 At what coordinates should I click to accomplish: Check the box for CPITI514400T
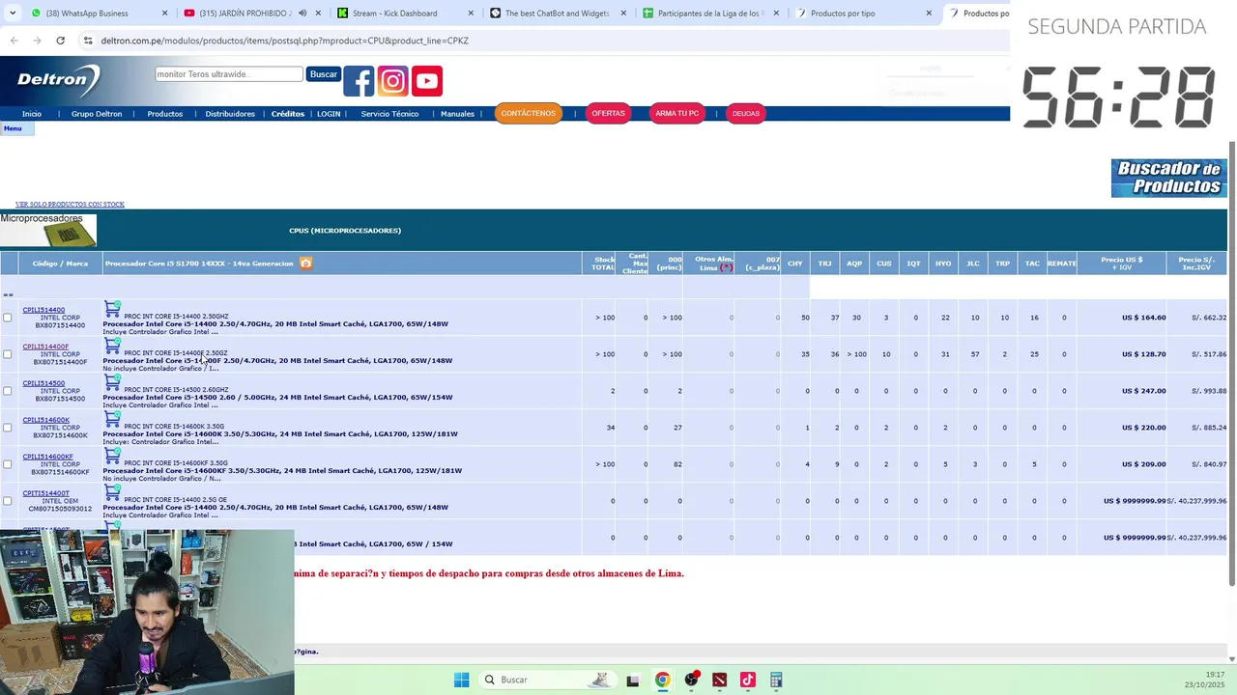click(7, 501)
